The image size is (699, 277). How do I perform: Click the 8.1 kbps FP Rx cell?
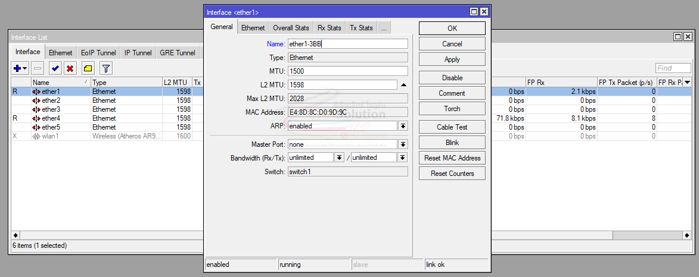coord(561,118)
